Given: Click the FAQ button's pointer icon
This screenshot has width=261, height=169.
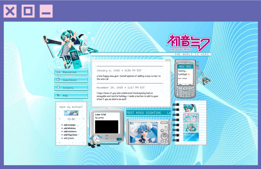Looking at the screenshot, I should [58, 95].
